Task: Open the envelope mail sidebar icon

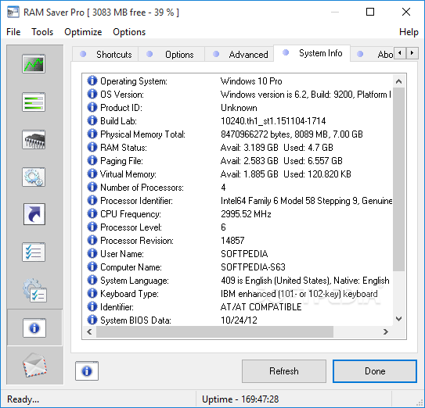Action: tap(34, 365)
